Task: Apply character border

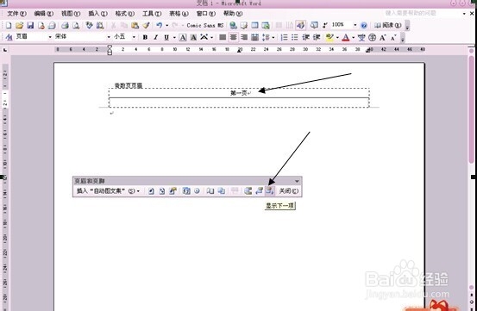Action: 183,37
